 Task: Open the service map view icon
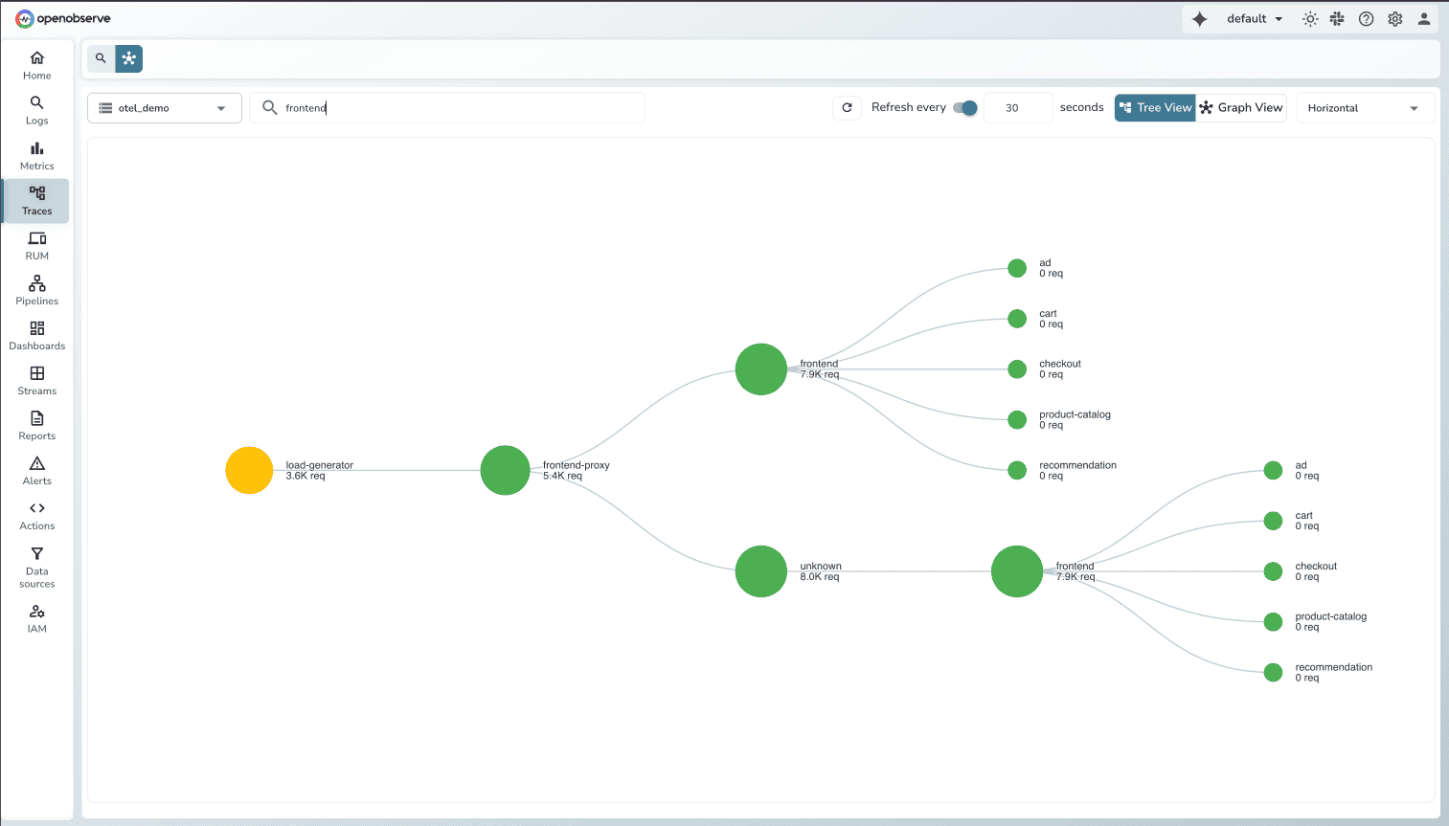(x=129, y=58)
